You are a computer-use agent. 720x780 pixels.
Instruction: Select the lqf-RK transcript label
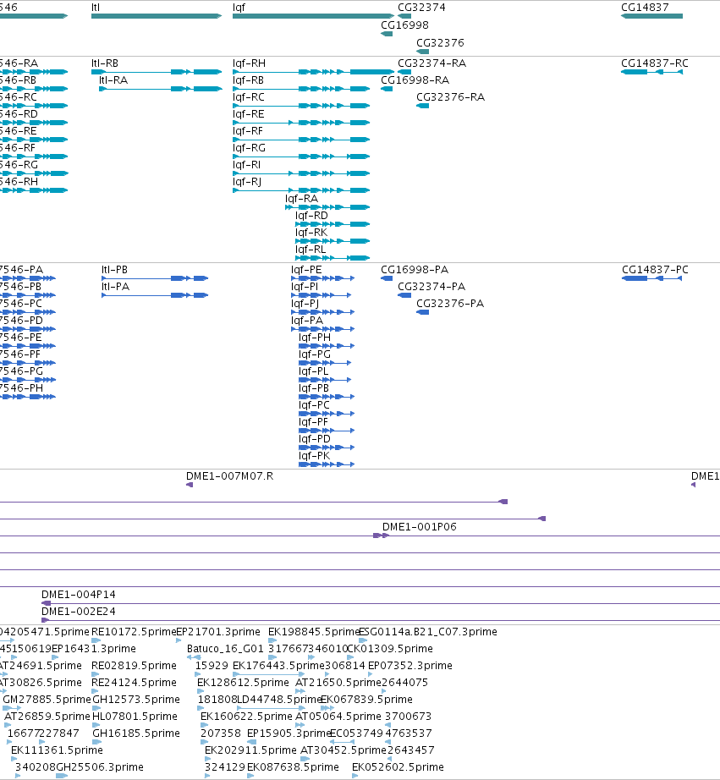(311, 233)
